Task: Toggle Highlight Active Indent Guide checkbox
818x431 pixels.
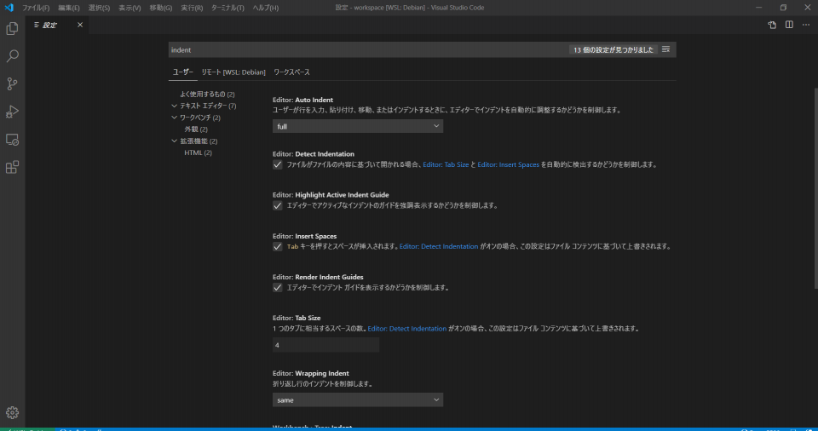Action: [x=278, y=205]
